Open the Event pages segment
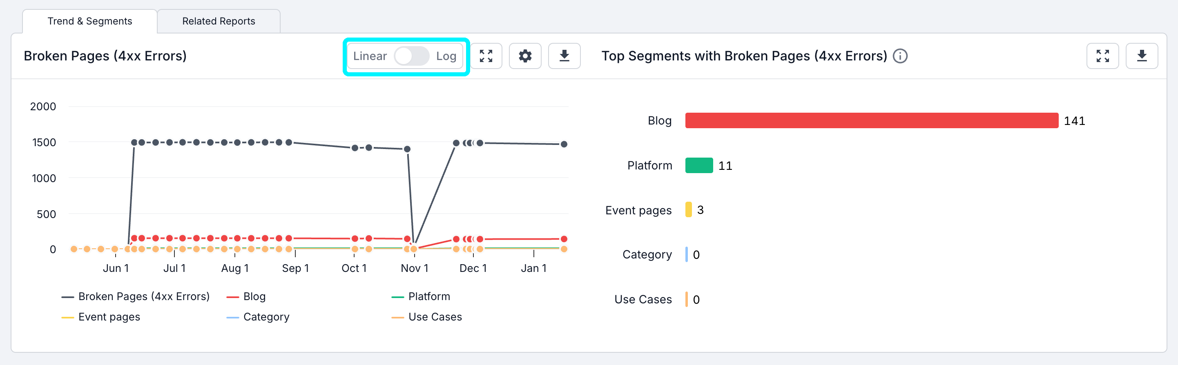The width and height of the screenshot is (1178, 365). coord(638,210)
